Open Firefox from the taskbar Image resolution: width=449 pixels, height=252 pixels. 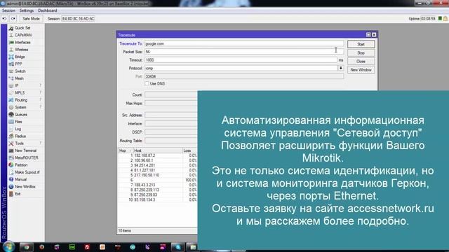tap(42, 247)
